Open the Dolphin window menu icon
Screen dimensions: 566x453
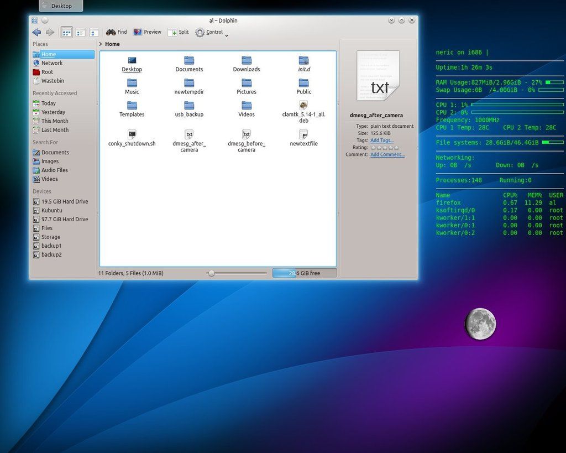pyautogui.click(x=35, y=20)
